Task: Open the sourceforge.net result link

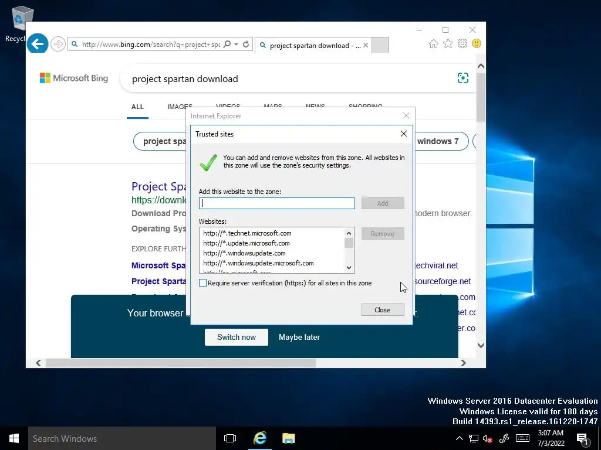Action: pyautogui.click(x=443, y=281)
